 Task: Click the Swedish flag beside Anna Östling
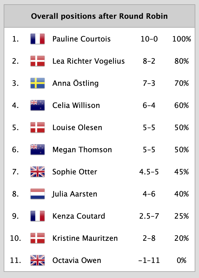click(x=38, y=83)
